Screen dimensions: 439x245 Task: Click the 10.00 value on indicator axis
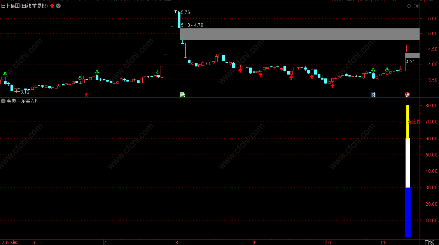432,221
